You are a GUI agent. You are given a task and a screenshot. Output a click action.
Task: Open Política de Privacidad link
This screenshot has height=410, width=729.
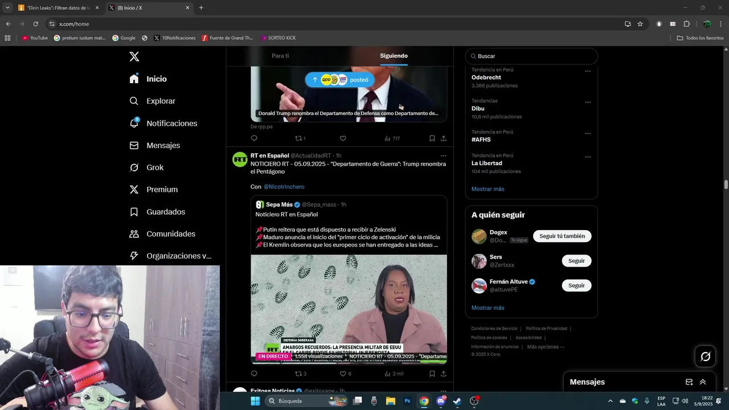tap(546, 329)
